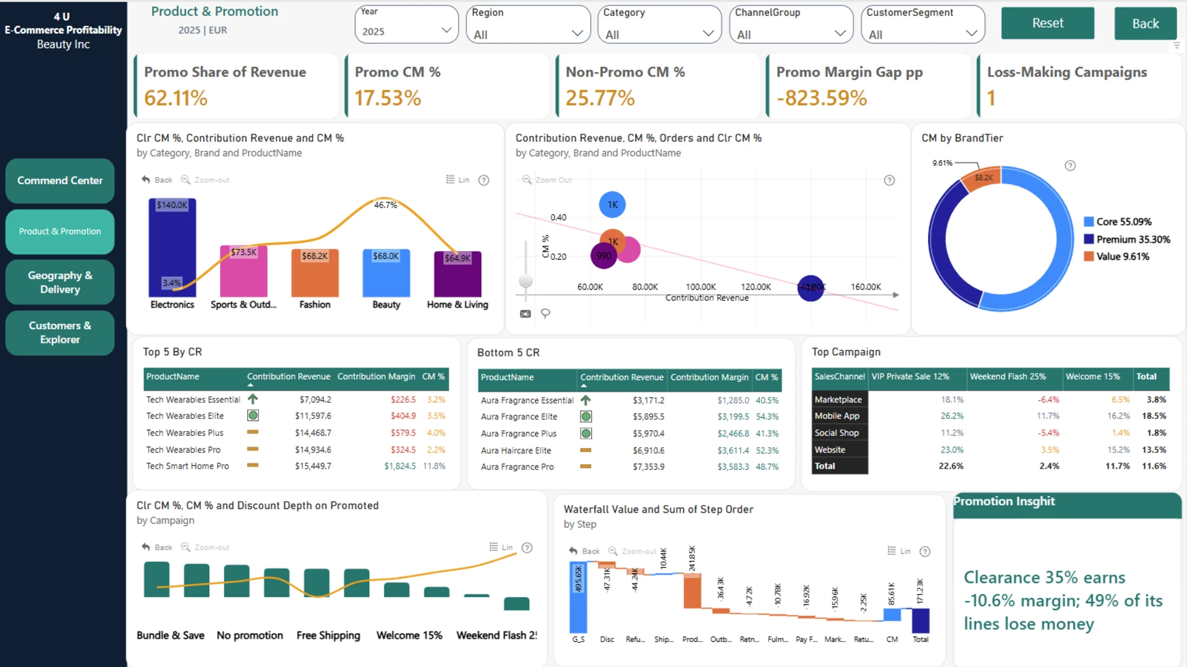Click Zoom-out magnifier in the Waterfall chart
1187x667 pixels.
(x=613, y=551)
